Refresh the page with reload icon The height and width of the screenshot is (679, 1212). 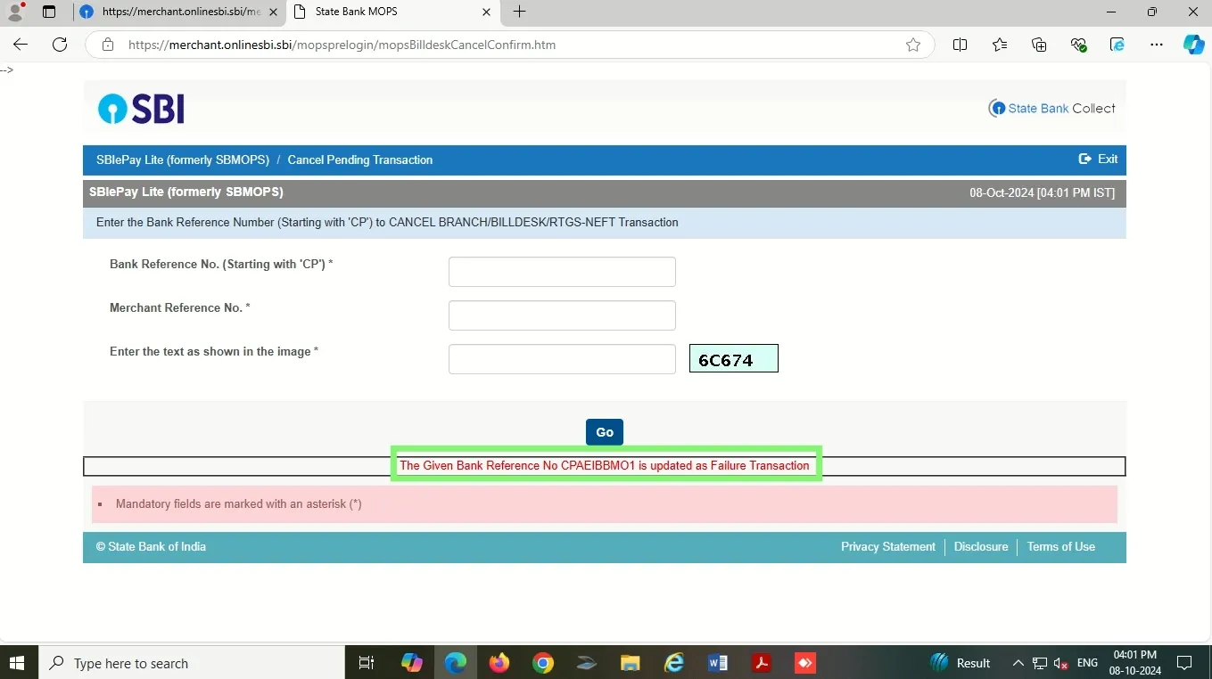[x=60, y=45]
